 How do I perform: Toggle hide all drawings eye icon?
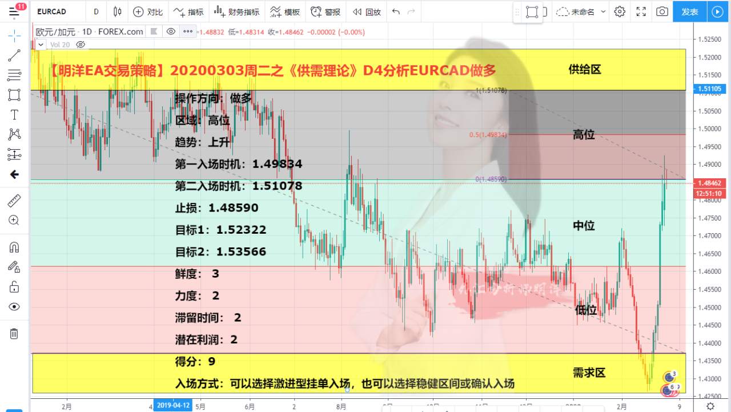[14, 307]
